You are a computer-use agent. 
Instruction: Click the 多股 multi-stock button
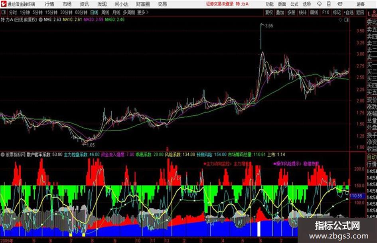pos(291,12)
